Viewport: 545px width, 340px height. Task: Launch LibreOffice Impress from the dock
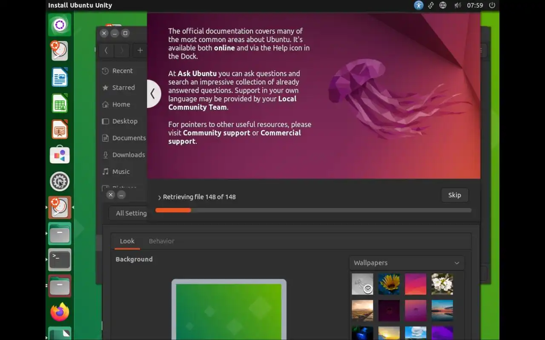[x=60, y=130]
